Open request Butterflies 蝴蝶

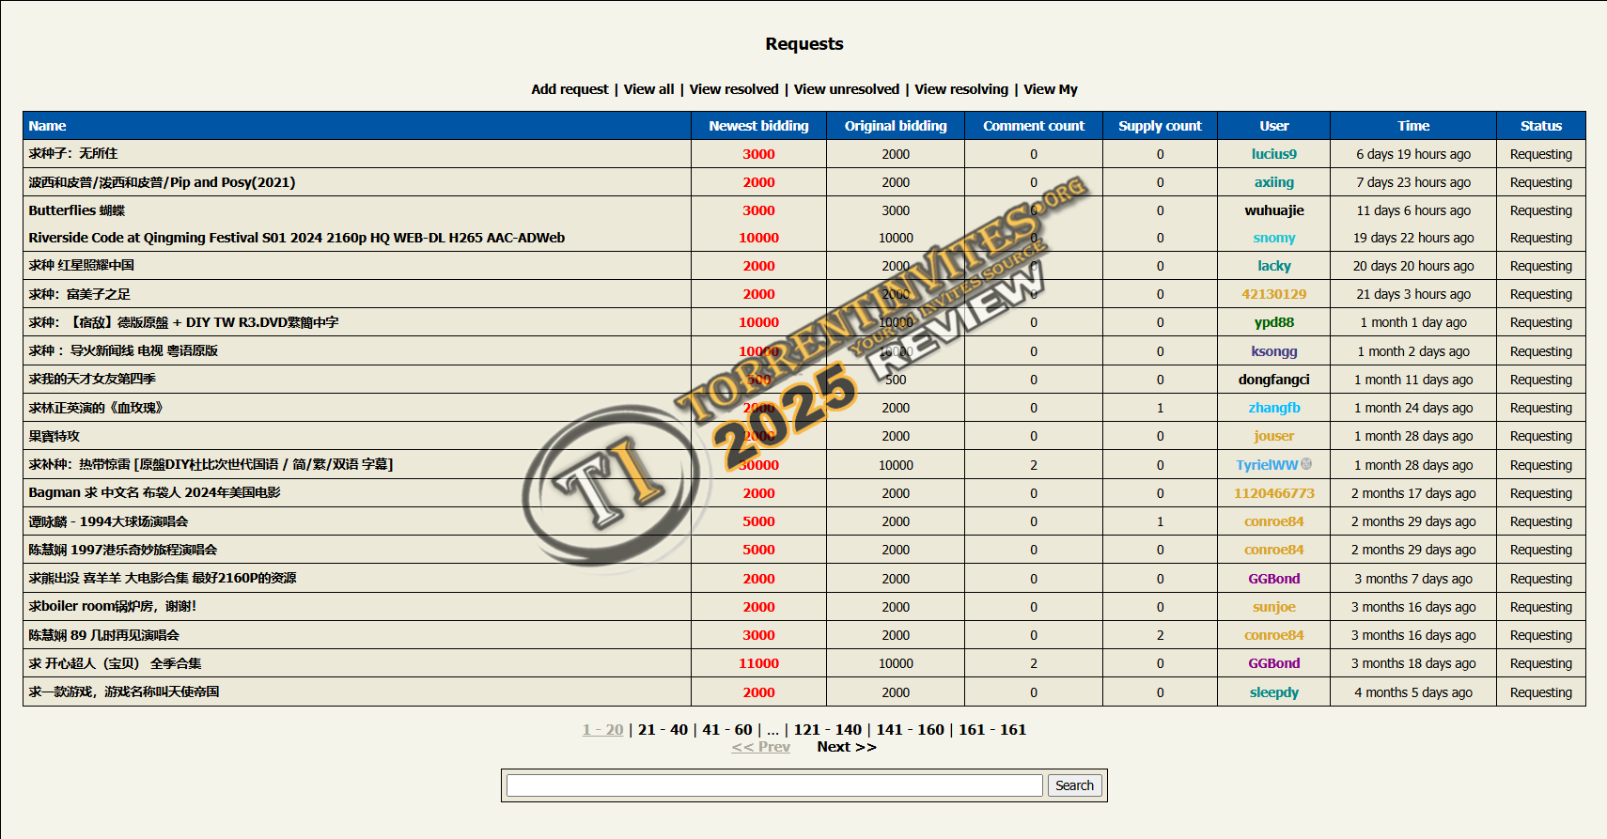[77, 210]
